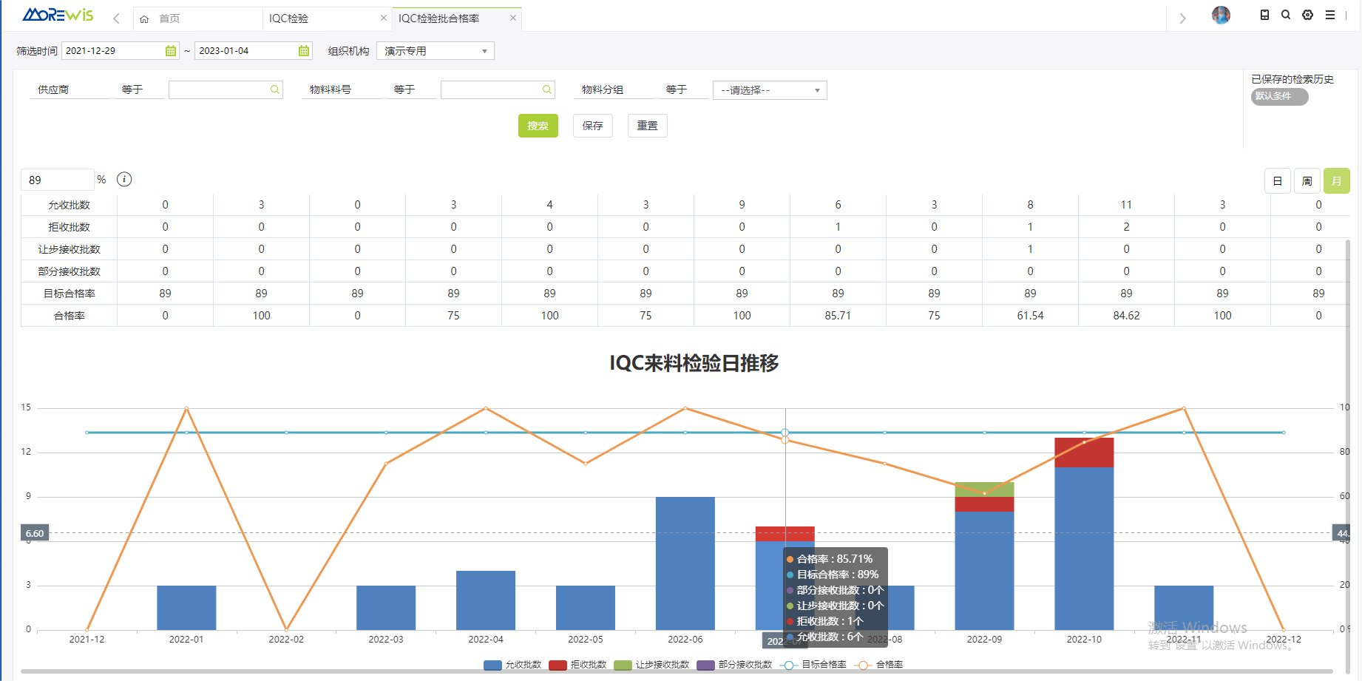The height and width of the screenshot is (681, 1362).
Task: Open settings via the gear icon
Action: (1307, 15)
